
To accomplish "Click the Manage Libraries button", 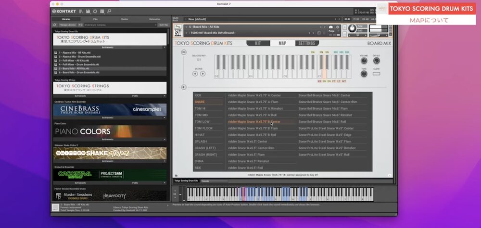I will pos(67,25).
